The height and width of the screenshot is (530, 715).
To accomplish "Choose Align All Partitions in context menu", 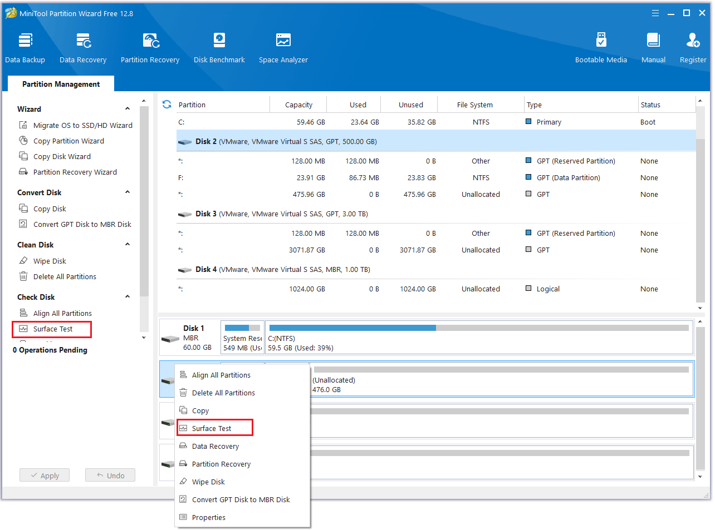I will [x=242, y=375].
